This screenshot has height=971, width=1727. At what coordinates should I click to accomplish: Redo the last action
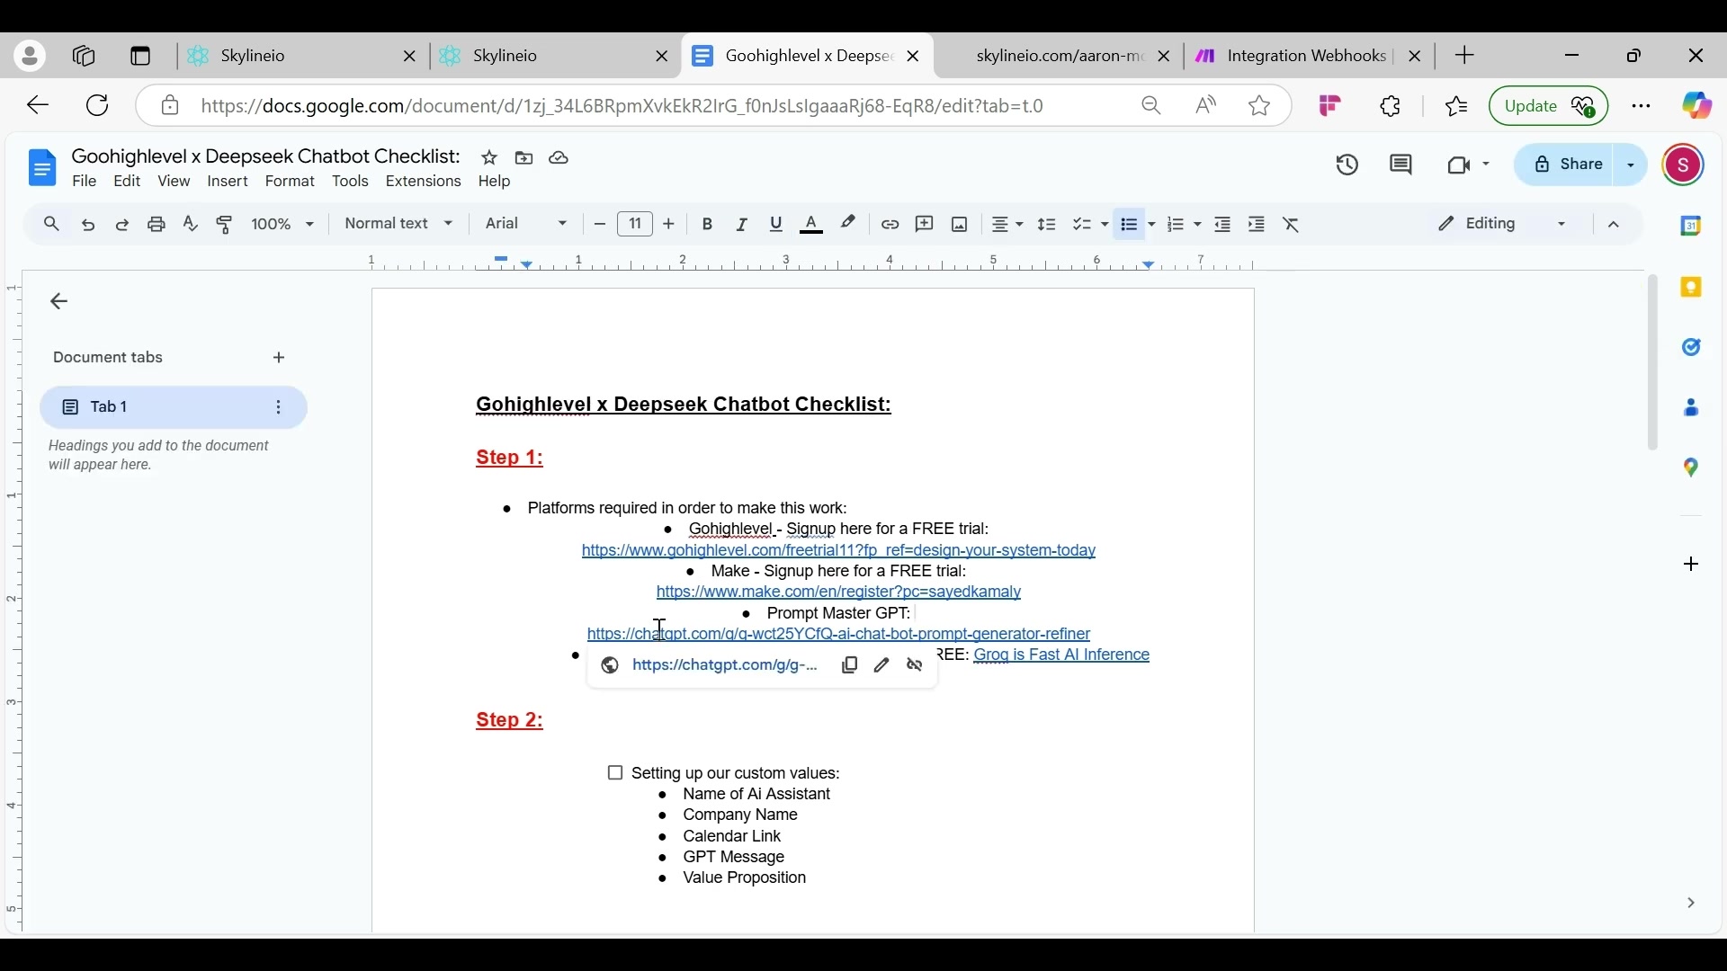tap(122, 225)
